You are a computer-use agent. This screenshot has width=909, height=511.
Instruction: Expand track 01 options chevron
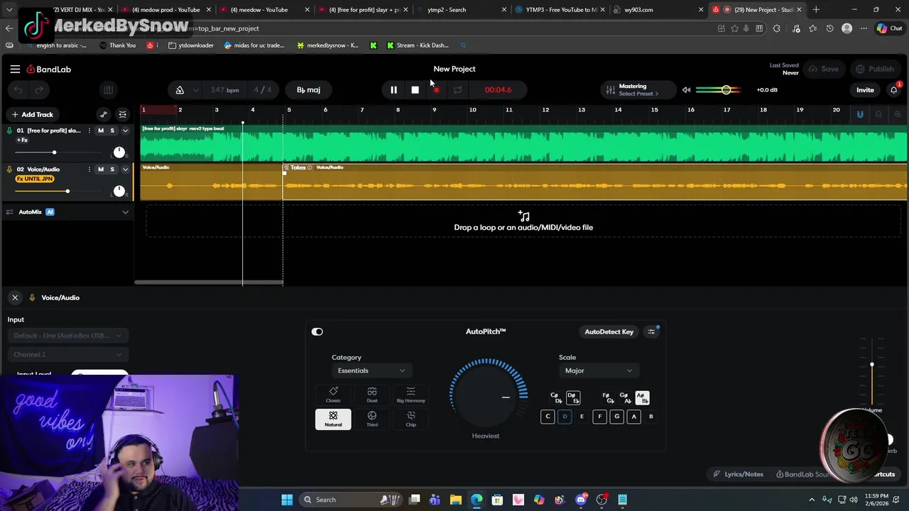pos(125,131)
